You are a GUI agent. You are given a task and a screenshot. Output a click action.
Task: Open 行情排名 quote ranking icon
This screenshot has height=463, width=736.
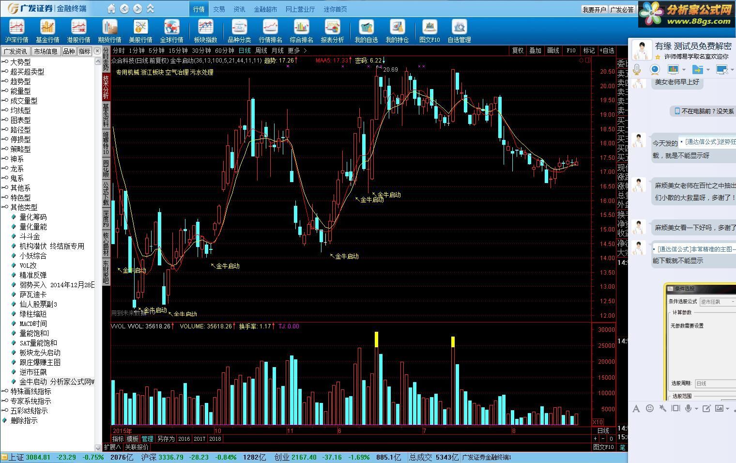click(270, 31)
